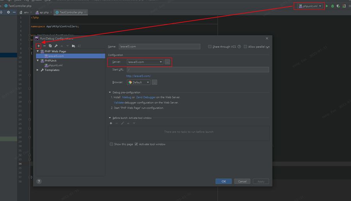Enable Share through VCS checkbox

click(210, 47)
